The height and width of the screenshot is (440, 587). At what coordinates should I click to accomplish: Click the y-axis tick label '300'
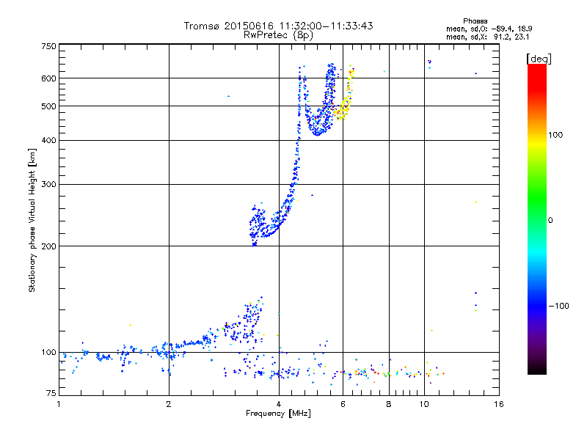point(48,185)
